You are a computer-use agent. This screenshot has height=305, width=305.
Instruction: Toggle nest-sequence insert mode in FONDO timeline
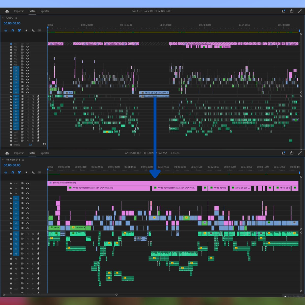pyautogui.click(x=6, y=30)
